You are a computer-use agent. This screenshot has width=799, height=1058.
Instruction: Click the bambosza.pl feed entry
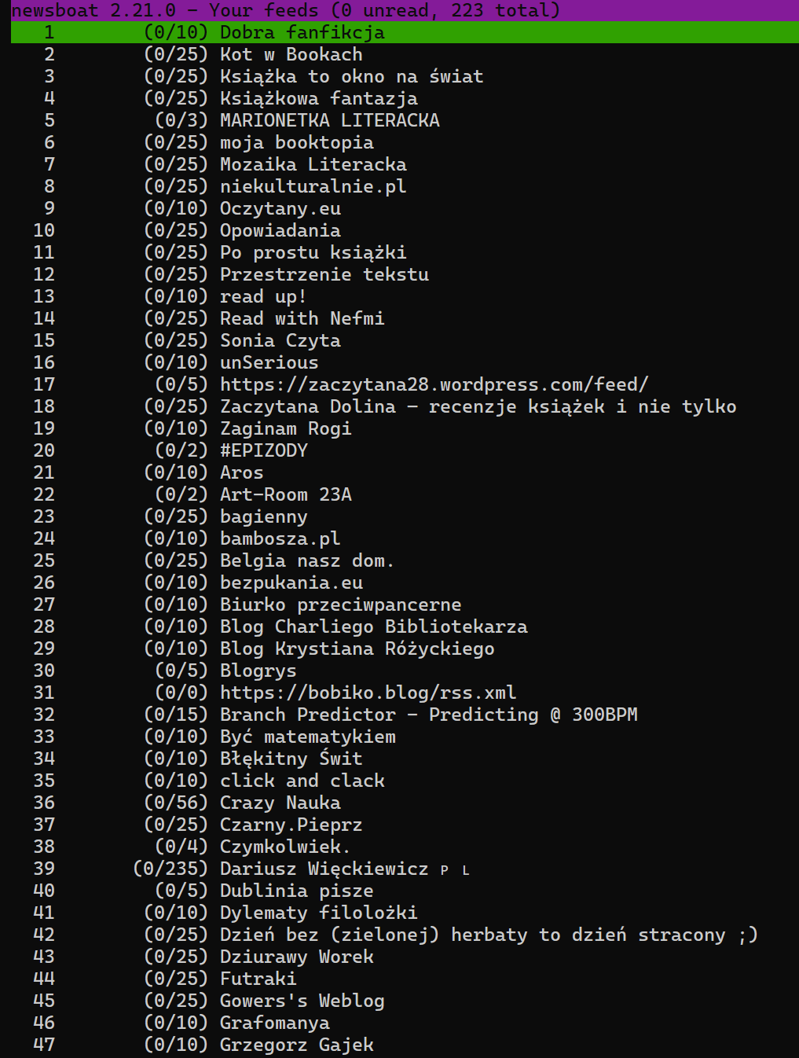pos(280,538)
